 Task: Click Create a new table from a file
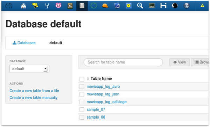[x=34, y=91]
